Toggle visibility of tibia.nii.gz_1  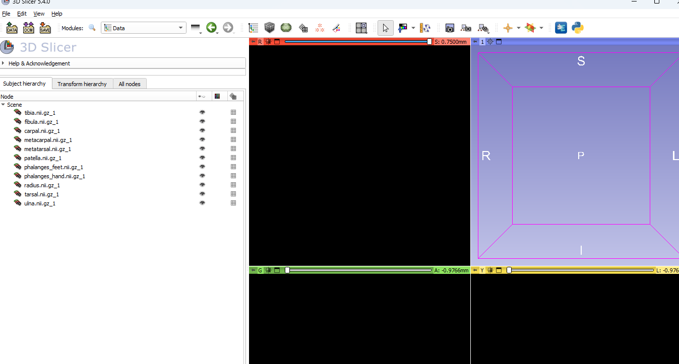click(x=202, y=112)
